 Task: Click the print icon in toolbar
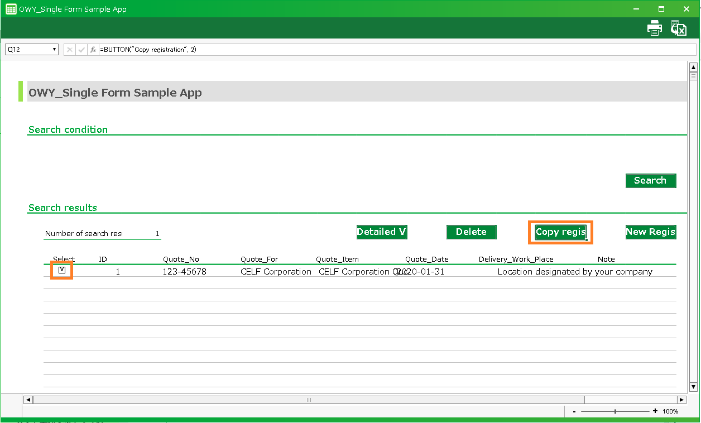654,28
